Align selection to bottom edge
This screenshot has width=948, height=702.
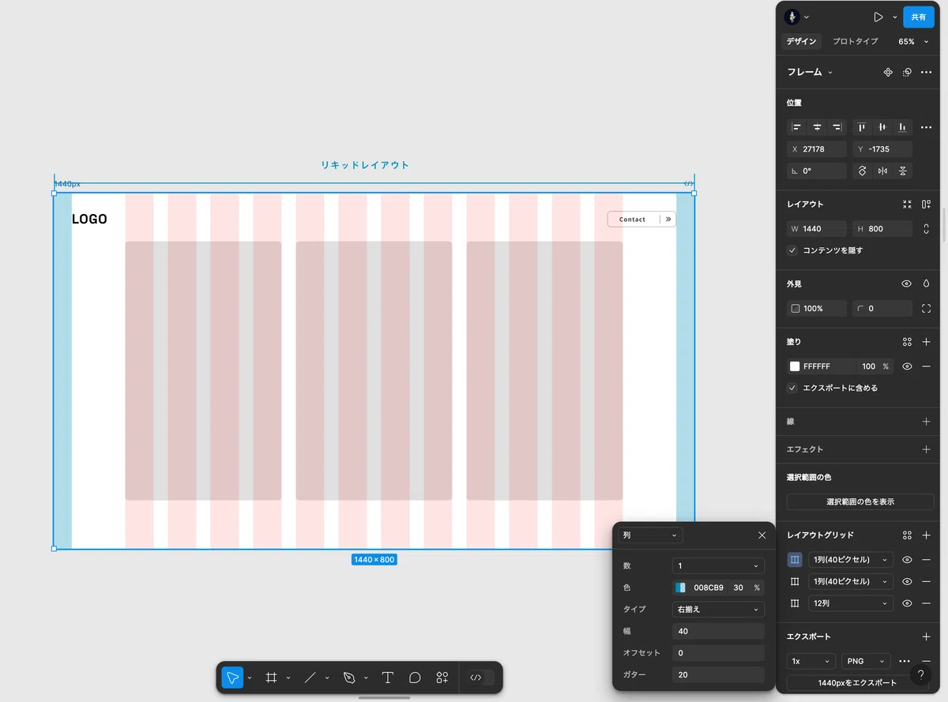coord(902,127)
